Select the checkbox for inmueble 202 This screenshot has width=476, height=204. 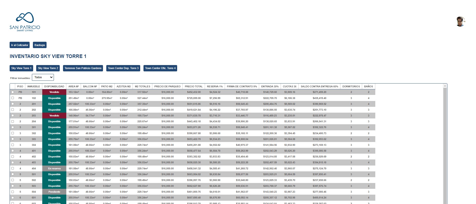[x=13, y=110]
